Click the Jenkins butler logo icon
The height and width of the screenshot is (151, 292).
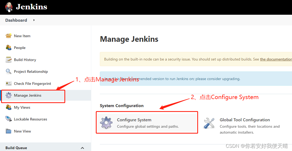pos(9,7)
